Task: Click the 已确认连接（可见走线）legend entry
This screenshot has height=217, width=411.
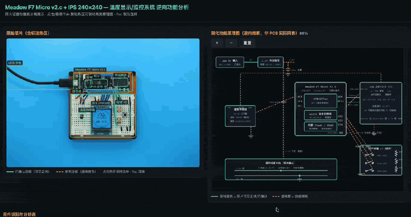Action: (x=27, y=172)
